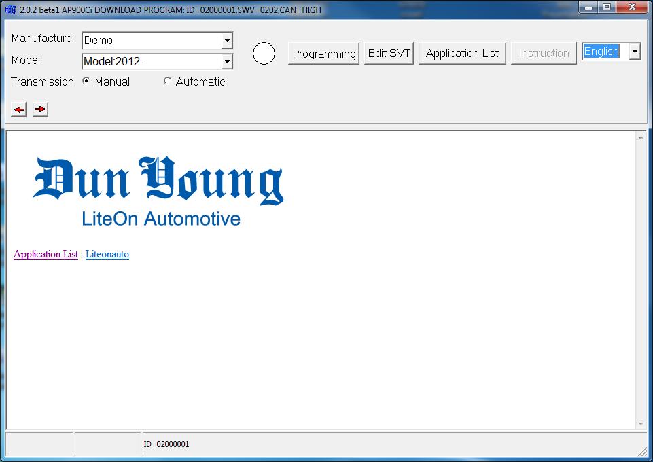Open the Application List hyperlink
Viewport: 653px width, 462px height.
tap(46, 254)
